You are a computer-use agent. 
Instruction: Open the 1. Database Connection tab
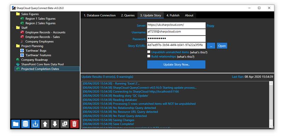point(99,15)
